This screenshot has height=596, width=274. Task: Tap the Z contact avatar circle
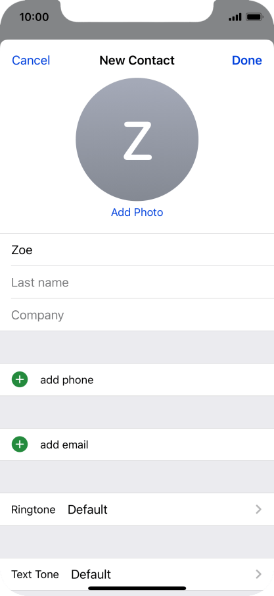click(137, 139)
